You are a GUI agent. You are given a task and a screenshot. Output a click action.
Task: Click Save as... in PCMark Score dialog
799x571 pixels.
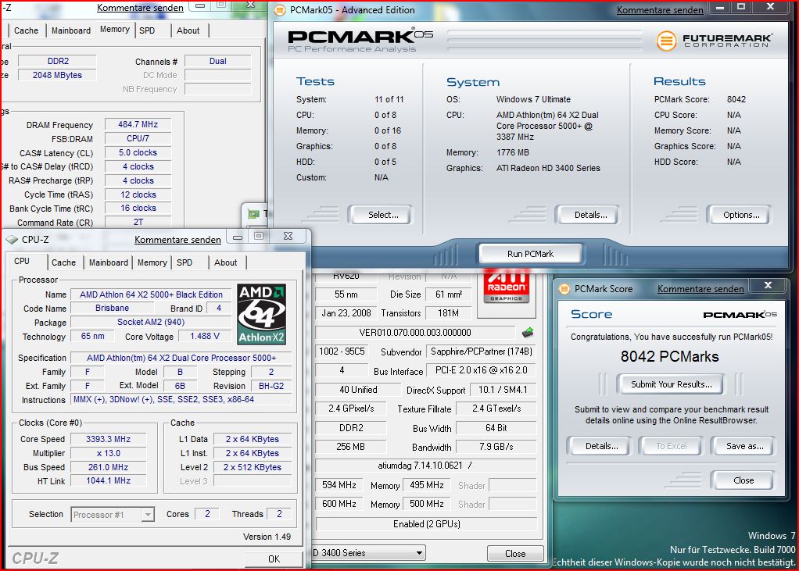click(744, 446)
